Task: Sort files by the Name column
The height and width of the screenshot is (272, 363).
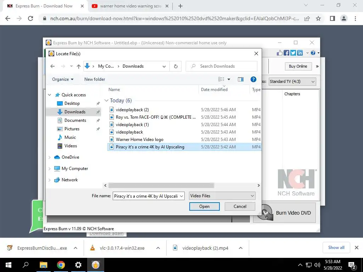Action: pos(114,90)
